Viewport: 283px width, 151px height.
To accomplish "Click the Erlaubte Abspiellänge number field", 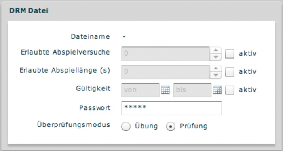I will click(165, 72).
